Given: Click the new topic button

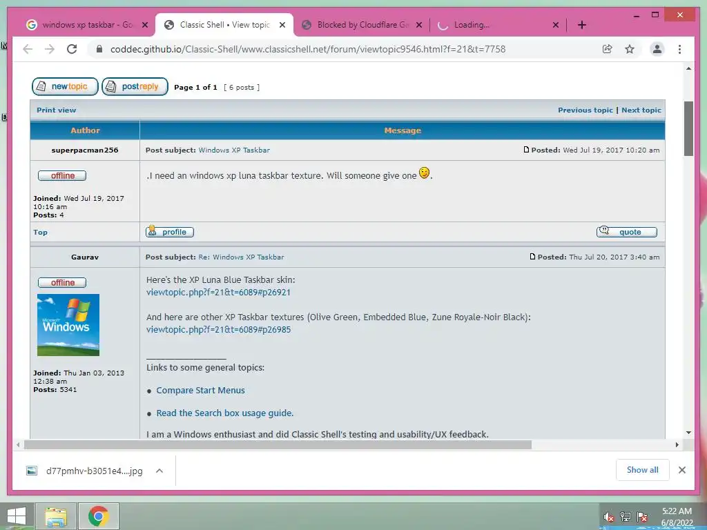Looking at the screenshot, I should pos(65,86).
